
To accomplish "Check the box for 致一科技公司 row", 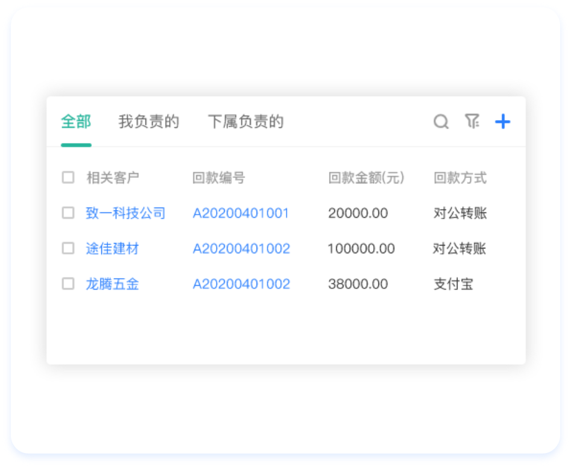I will [x=68, y=213].
